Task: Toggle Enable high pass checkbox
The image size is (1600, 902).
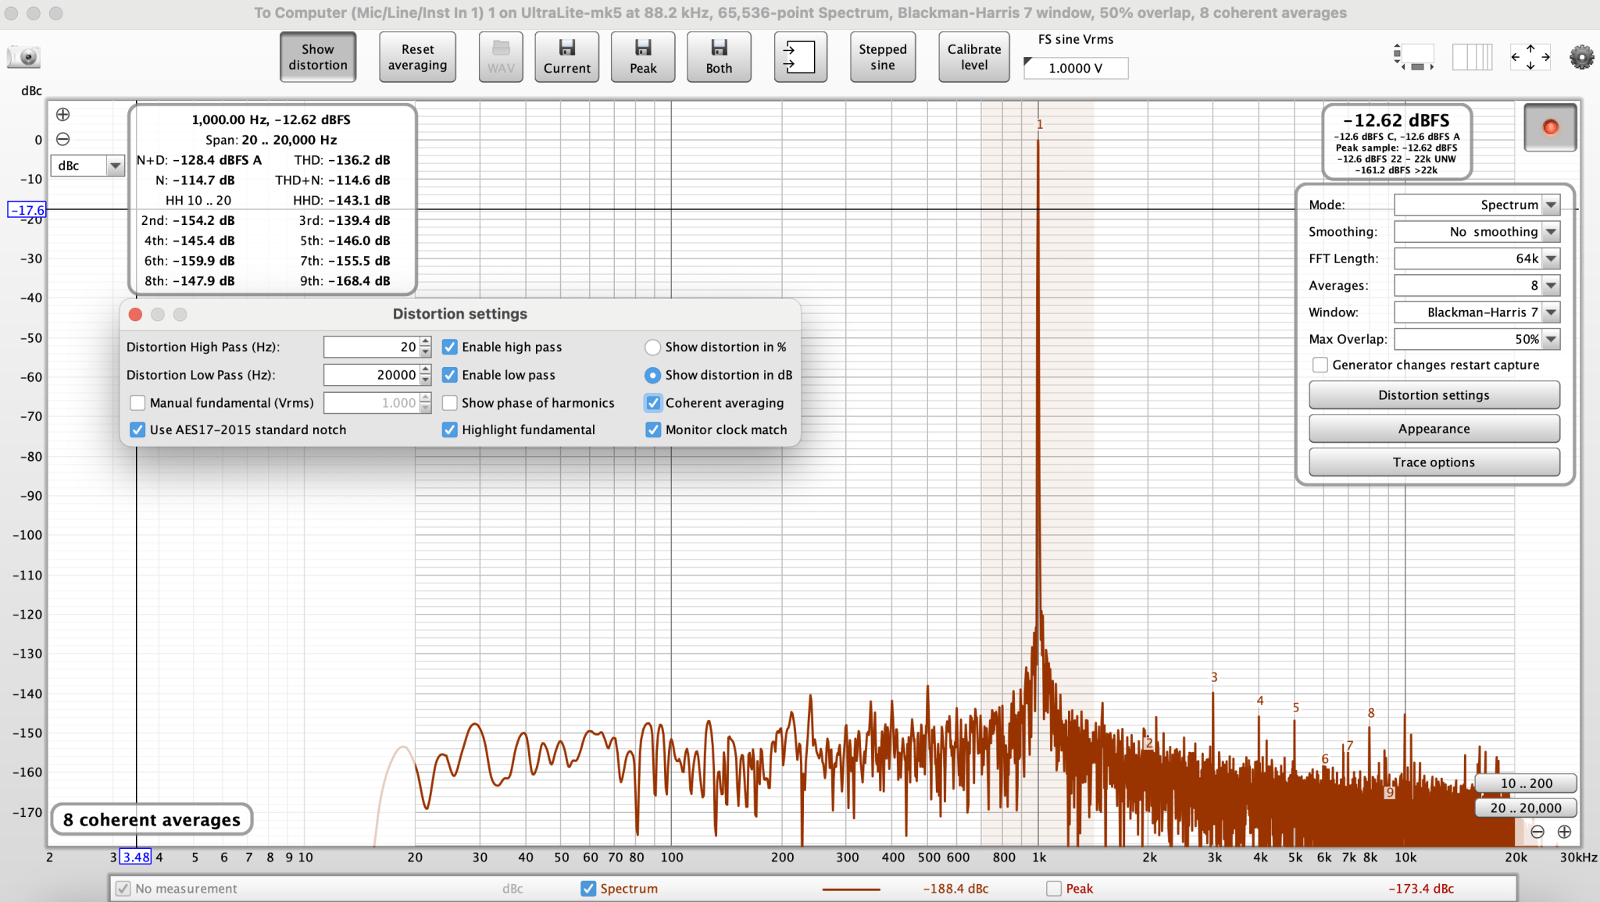Action: coord(450,347)
